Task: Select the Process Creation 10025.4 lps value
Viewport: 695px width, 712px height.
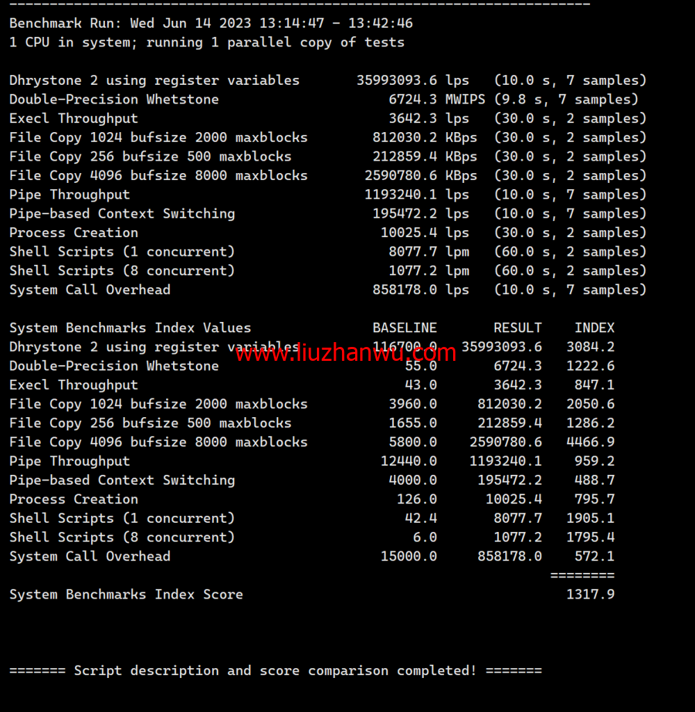Action: point(425,233)
